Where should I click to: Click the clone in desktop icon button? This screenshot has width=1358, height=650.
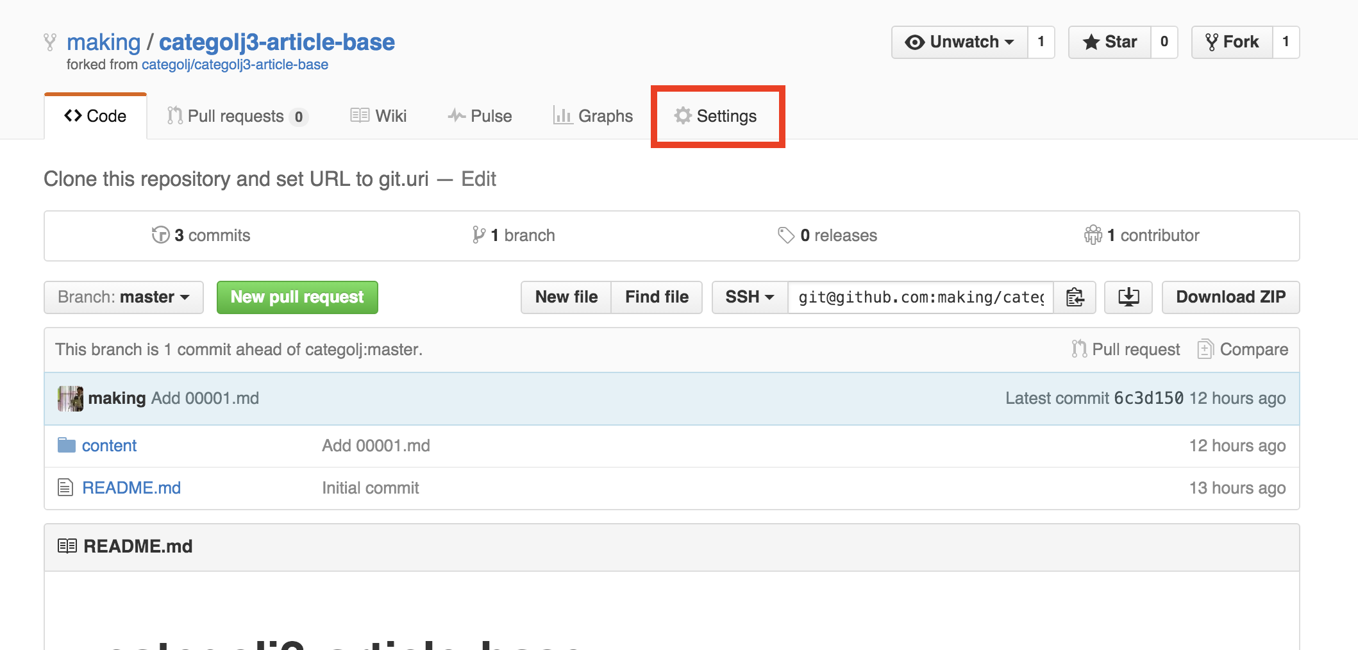(x=1128, y=297)
